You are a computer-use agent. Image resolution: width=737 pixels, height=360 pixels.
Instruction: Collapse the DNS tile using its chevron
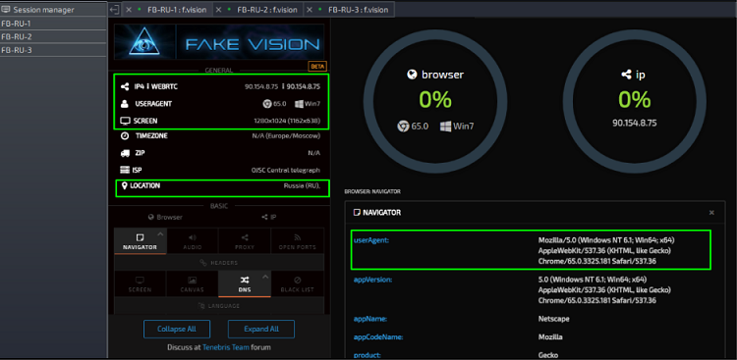[x=265, y=277]
